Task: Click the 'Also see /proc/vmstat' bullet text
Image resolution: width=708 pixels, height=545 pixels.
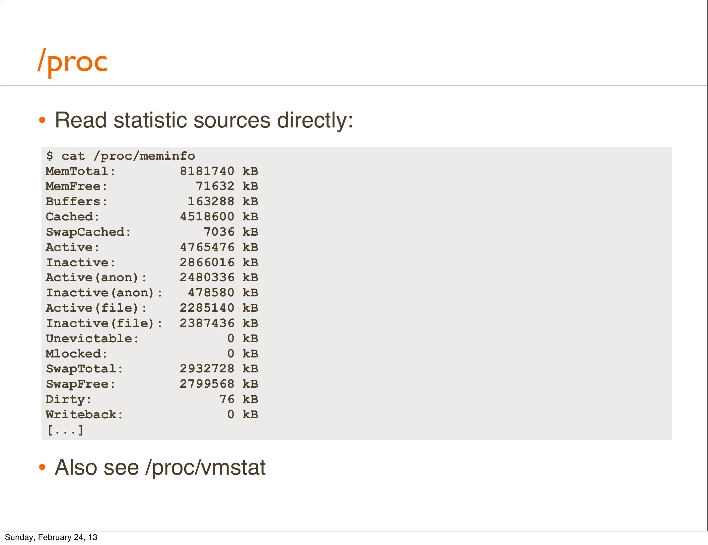Action: [x=160, y=467]
